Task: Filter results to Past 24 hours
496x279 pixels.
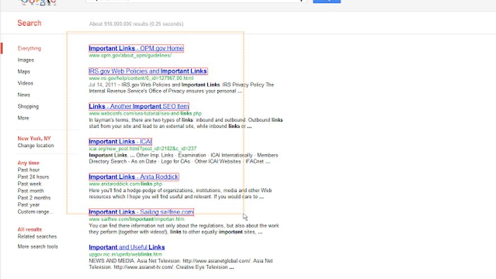Action: pyautogui.click(x=33, y=177)
